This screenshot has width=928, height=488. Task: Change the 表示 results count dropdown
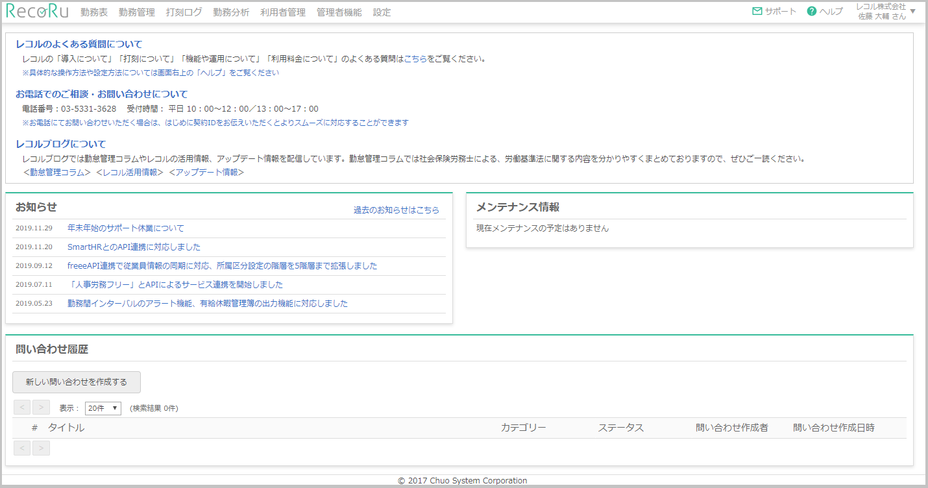(102, 408)
